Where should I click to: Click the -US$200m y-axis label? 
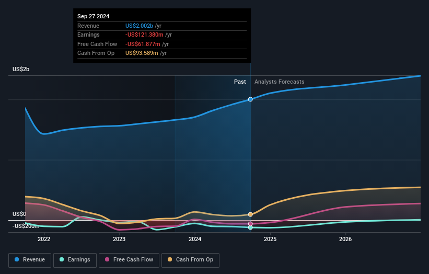pos(26,226)
